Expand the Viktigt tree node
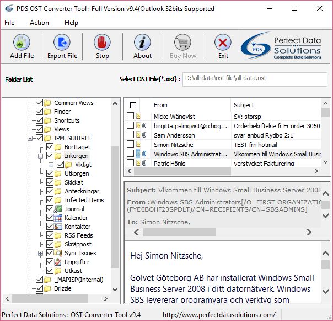333x321 pixels. 51,165
